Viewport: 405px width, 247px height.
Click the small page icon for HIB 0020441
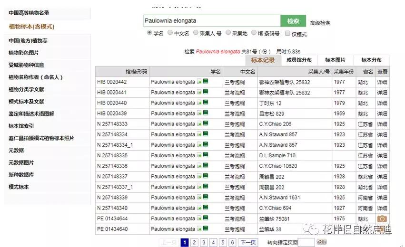(x=199, y=92)
